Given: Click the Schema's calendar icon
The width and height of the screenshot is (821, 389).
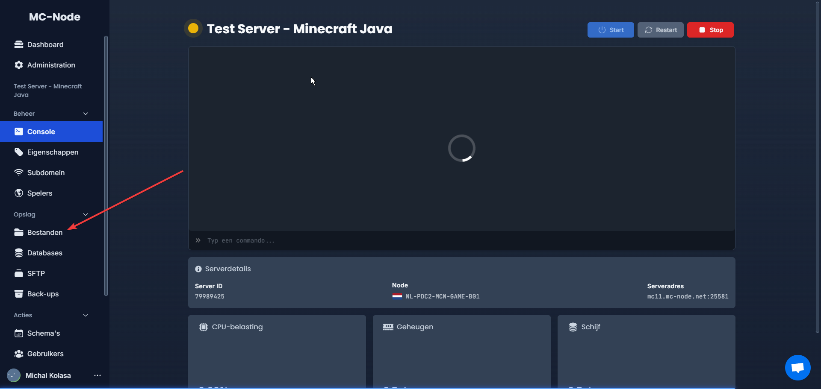Looking at the screenshot, I should (18, 333).
